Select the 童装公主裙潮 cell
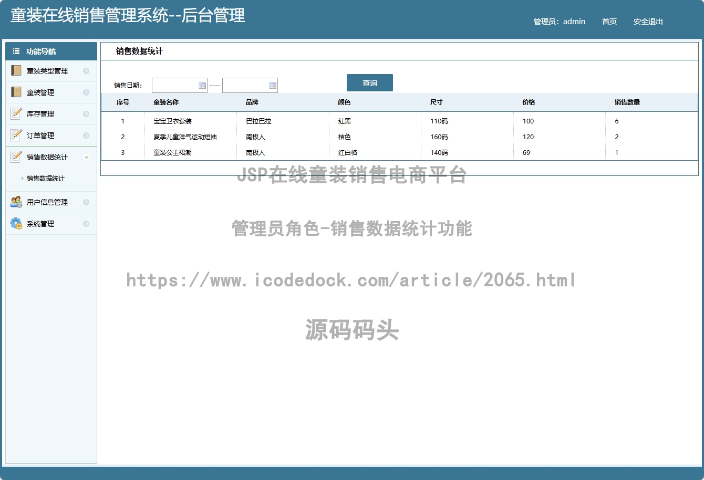704x480 pixels. pos(173,153)
